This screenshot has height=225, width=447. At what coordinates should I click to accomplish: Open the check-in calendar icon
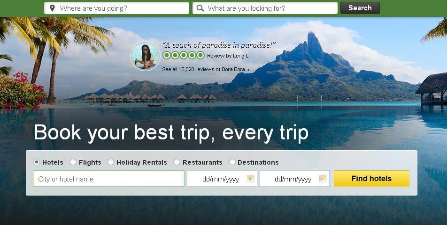(250, 179)
